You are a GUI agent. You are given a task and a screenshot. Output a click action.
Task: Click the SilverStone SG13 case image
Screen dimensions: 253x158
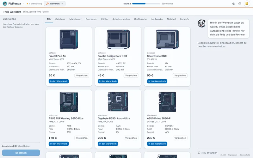(x=167, y=39)
